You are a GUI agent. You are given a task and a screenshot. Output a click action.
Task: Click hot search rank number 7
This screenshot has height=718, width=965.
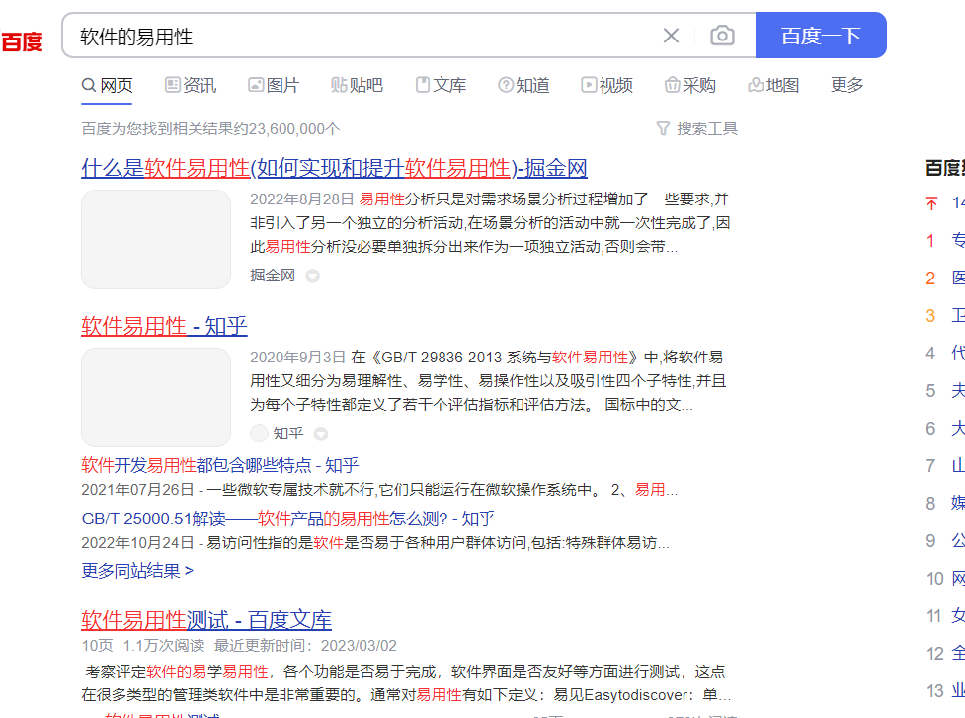tap(930, 466)
